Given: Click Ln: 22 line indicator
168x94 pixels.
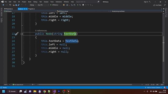Looking at the screenshot, I should tap(147, 85).
